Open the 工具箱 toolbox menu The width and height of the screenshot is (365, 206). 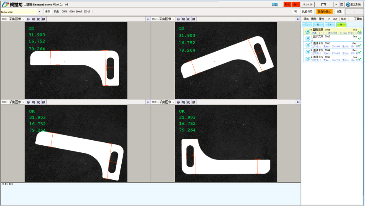point(358,19)
